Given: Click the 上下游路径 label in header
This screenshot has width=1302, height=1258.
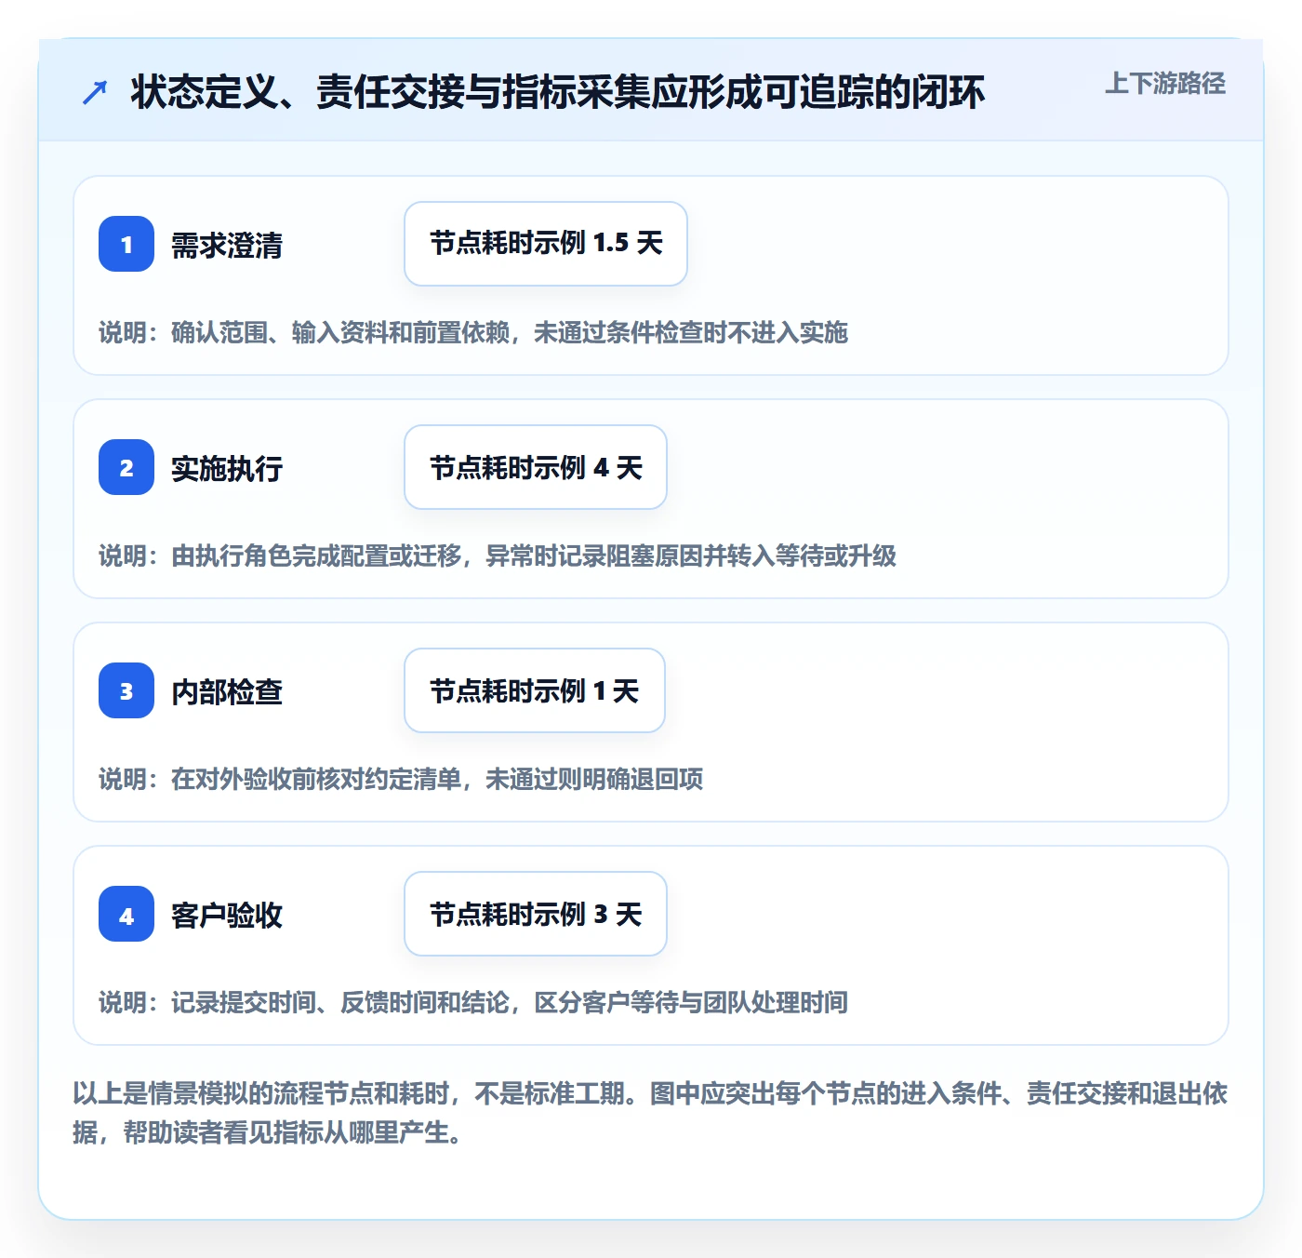Looking at the screenshot, I should [1165, 84].
